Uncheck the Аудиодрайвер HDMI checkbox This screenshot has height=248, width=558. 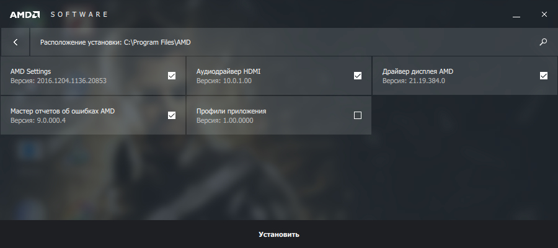click(358, 76)
